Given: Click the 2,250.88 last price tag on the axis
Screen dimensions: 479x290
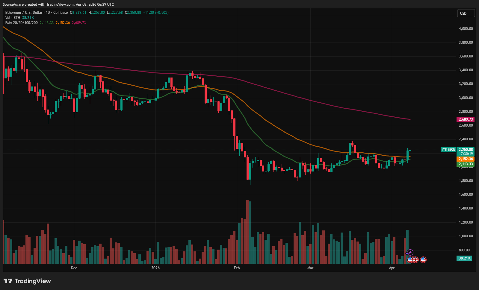Looking at the screenshot, I should tap(466, 150).
